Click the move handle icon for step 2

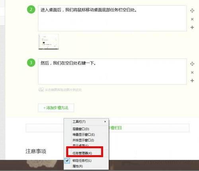(x=192, y=10)
